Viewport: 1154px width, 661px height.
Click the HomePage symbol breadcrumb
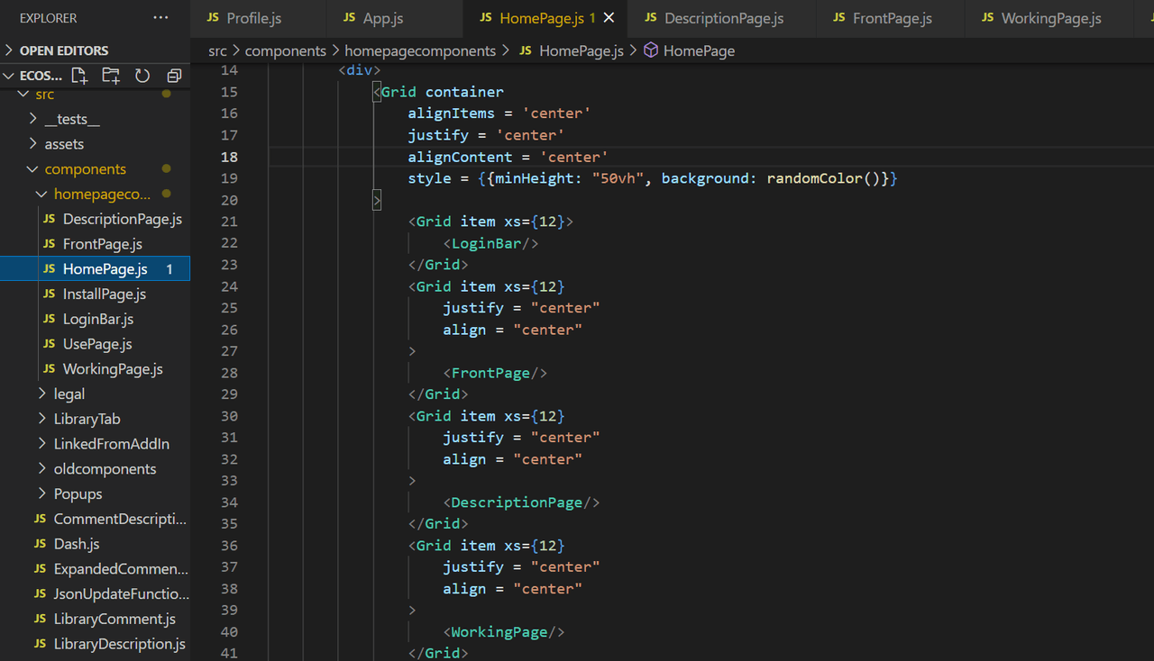click(699, 50)
